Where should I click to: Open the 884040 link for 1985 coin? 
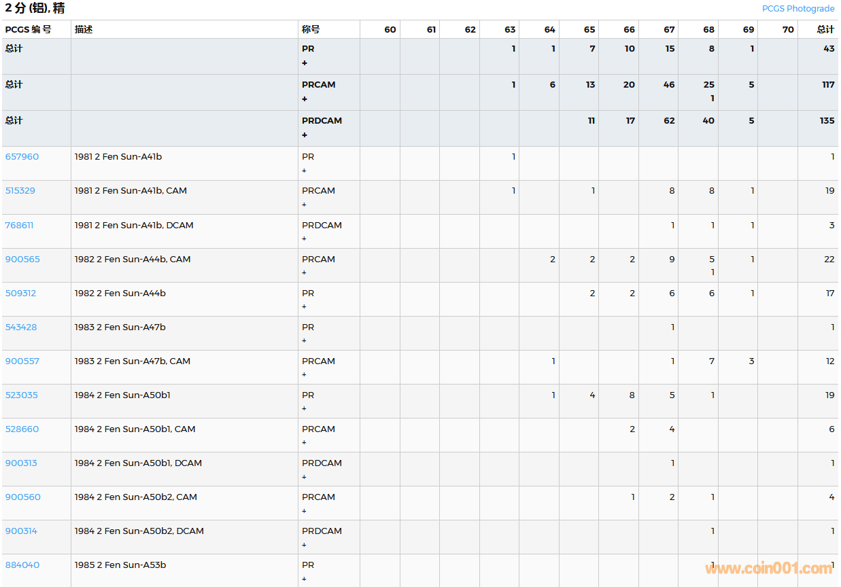[x=22, y=565]
